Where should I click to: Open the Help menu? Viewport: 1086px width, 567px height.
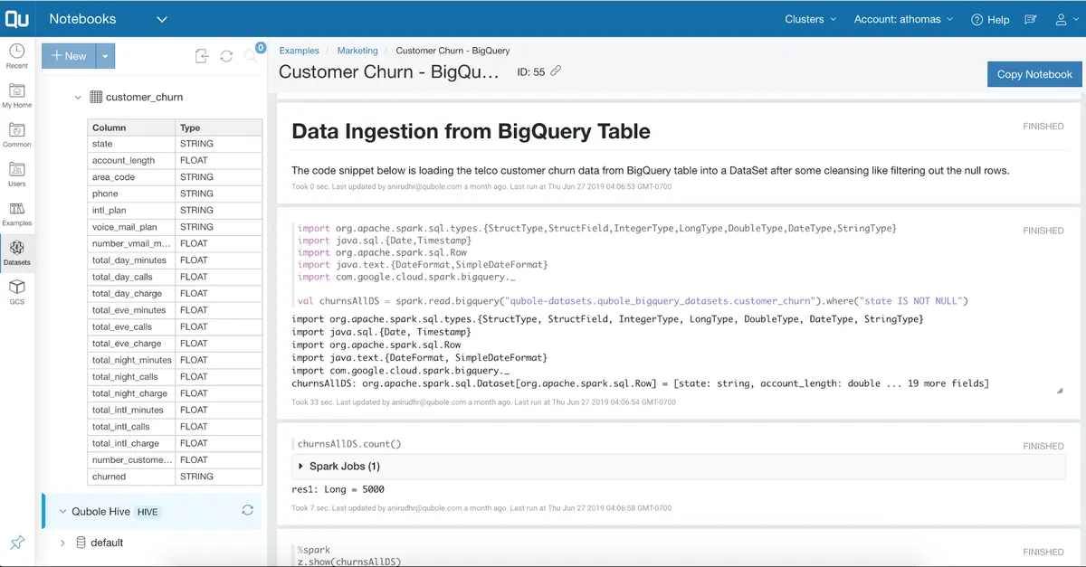click(x=990, y=19)
